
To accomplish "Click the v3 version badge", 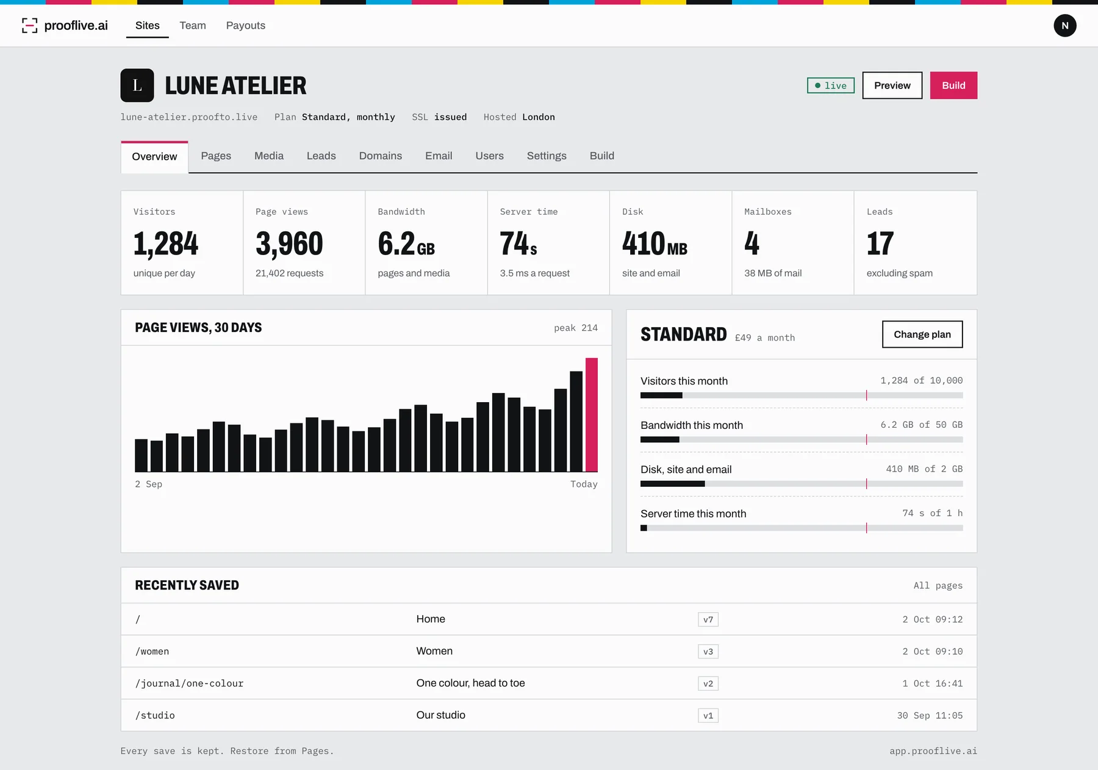I will click(x=708, y=652).
